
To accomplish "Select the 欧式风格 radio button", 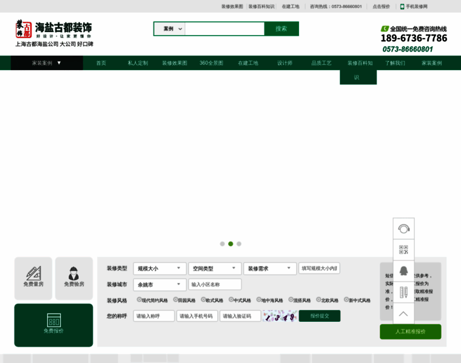I will pos(203,299).
